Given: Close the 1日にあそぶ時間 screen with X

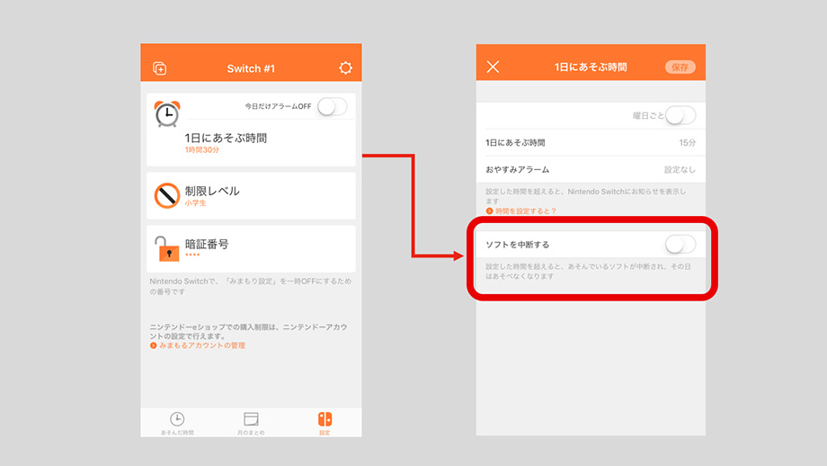Looking at the screenshot, I should coord(493,67).
